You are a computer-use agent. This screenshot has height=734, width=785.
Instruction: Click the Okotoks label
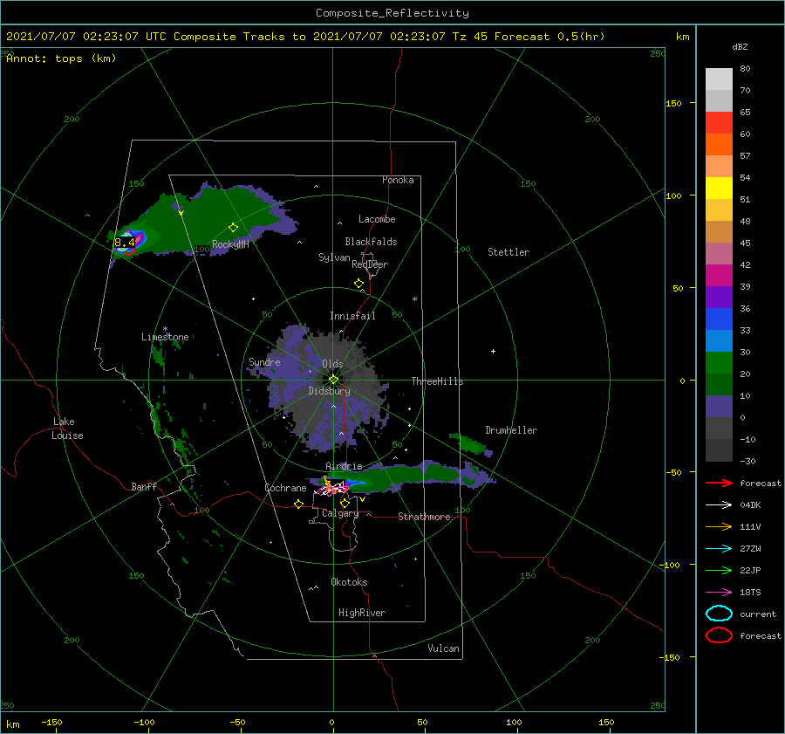point(349,582)
